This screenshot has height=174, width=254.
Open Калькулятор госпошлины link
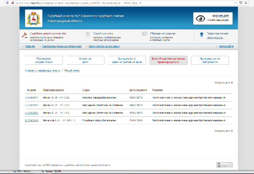point(104,46)
